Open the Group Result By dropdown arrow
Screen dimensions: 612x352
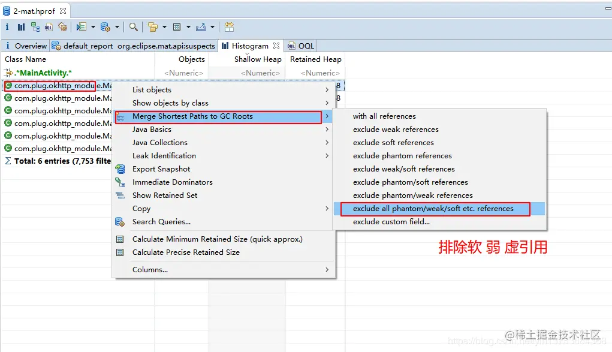[164, 27]
